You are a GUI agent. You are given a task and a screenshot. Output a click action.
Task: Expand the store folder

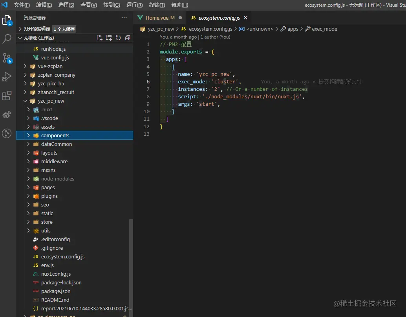47,222
